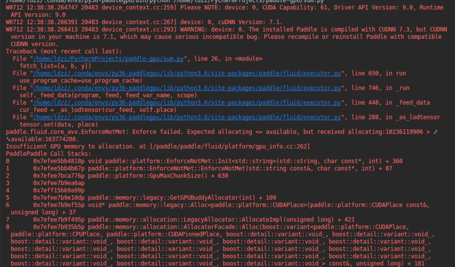Viewport: 455px width, 267px height.
Task: Click the 'tensor.set(data, place)' line
Action: [x=59, y=124]
